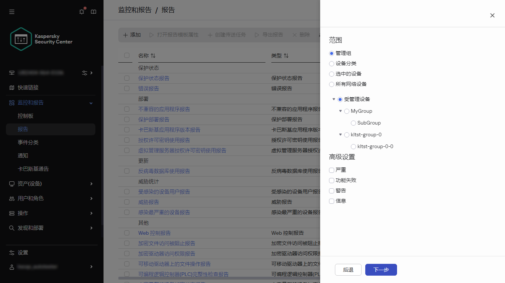Open the 威胁报告 report link
The image size is (505, 283).
click(149, 202)
